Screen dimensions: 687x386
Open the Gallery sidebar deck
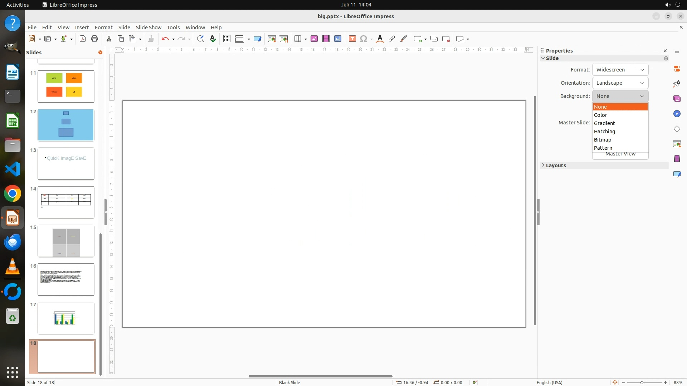click(677, 99)
